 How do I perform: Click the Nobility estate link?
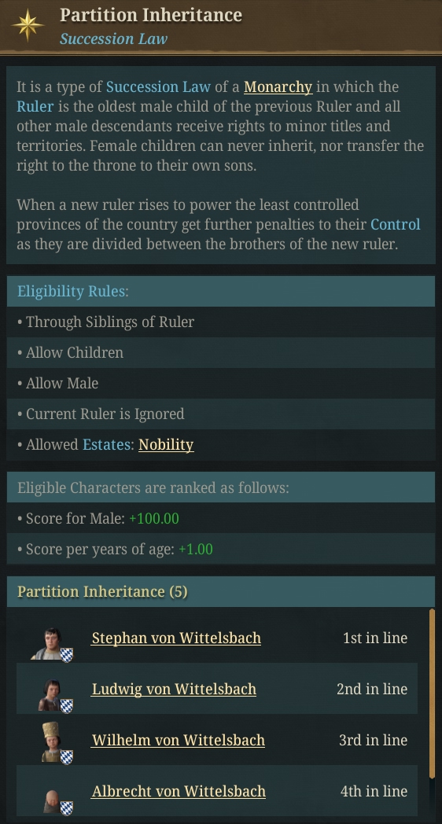click(166, 444)
